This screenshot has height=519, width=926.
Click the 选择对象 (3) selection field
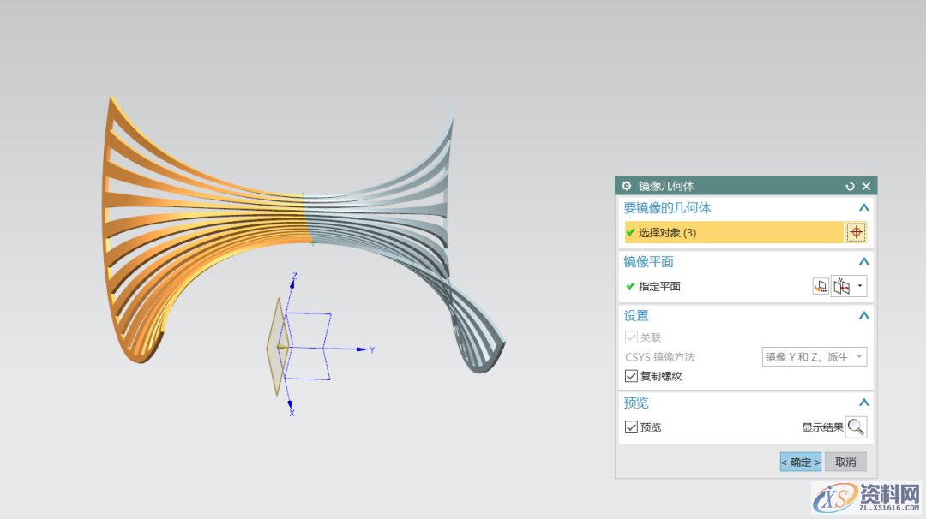[x=733, y=232]
